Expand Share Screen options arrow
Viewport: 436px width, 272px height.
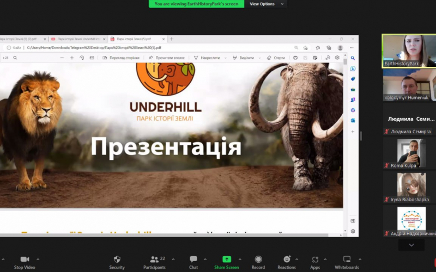240,259
